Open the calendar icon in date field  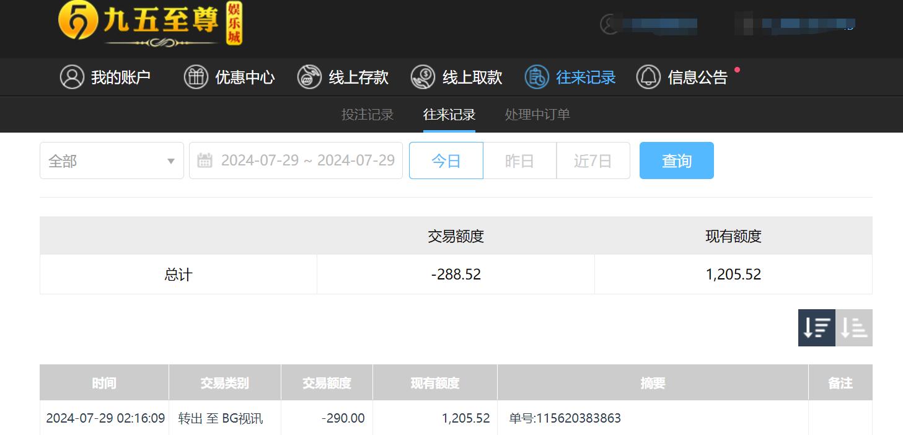pyautogui.click(x=206, y=160)
